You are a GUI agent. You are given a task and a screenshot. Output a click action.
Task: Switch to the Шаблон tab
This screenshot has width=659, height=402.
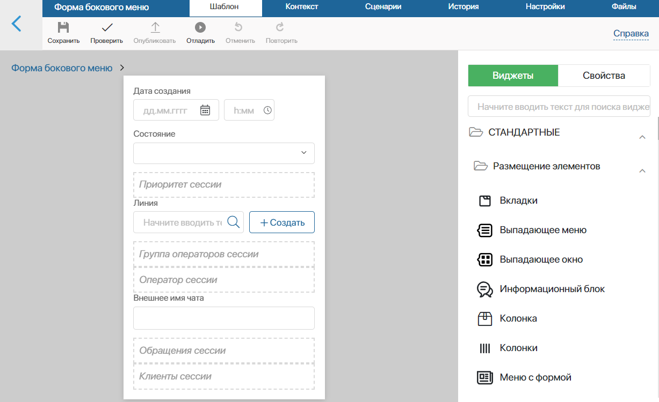(226, 7)
